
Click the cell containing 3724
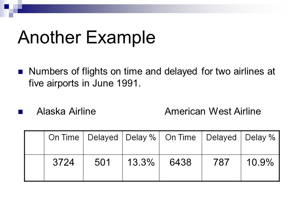[64, 168]
